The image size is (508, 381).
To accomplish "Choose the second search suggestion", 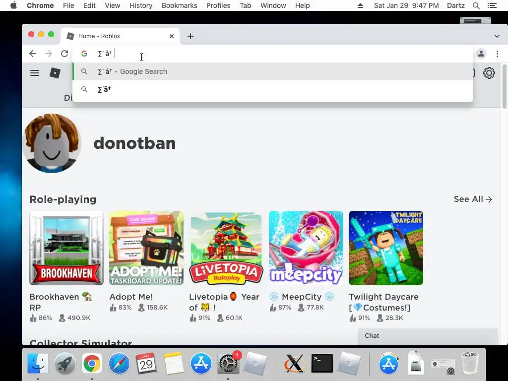I will 273,89.
